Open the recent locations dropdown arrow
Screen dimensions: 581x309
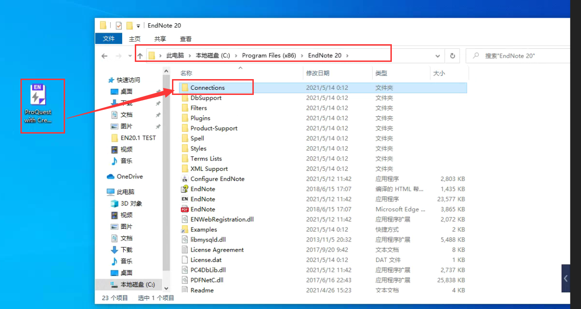130,56
